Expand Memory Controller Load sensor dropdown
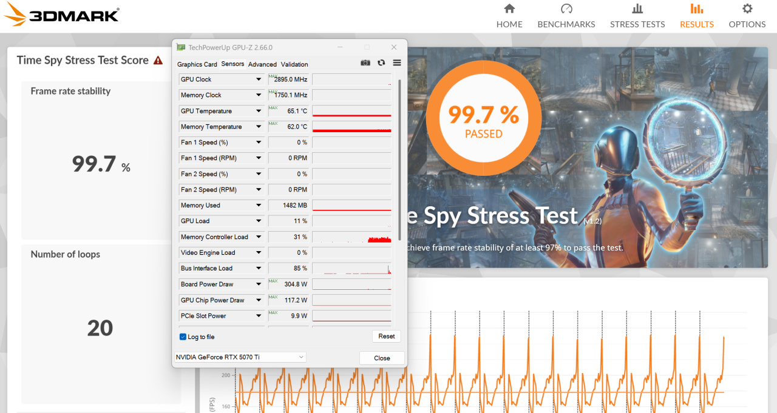Viewport: 777px width, 413px height. coord(259,237)
